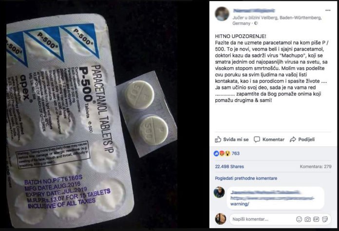Expand Pogledati prethodne komentare
This screenshot has height=231, width=339.
coord(246,178)
